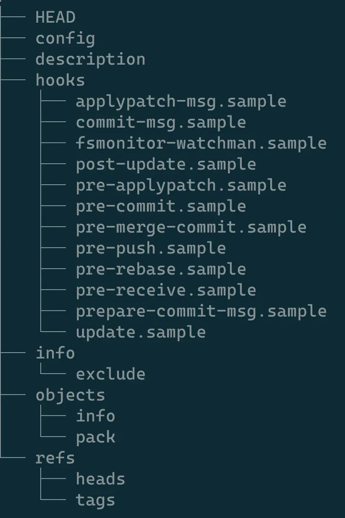Select the pre-applypatch.sample file
This screenshot has width=345, height=518.
pos(181,186)
